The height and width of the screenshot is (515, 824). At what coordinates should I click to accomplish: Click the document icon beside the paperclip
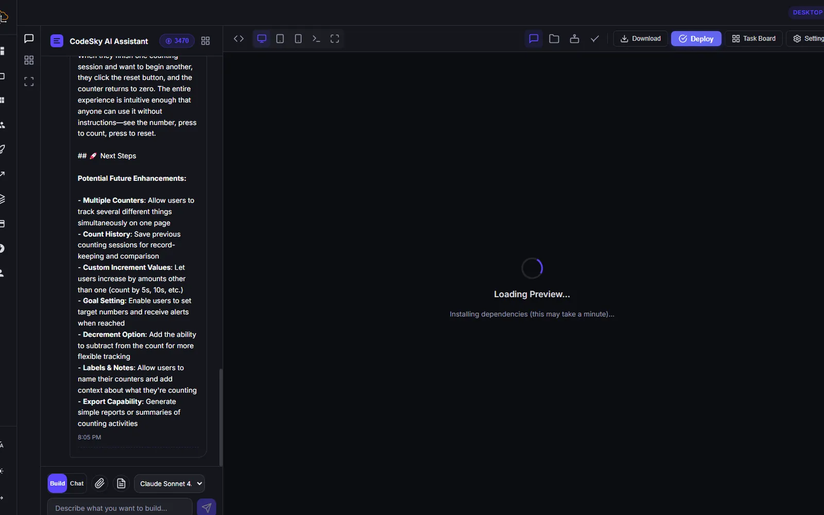click(x=121, y=484)
